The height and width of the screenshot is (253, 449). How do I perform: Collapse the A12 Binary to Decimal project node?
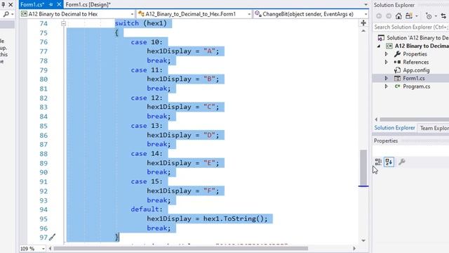(x=379, y=46)
